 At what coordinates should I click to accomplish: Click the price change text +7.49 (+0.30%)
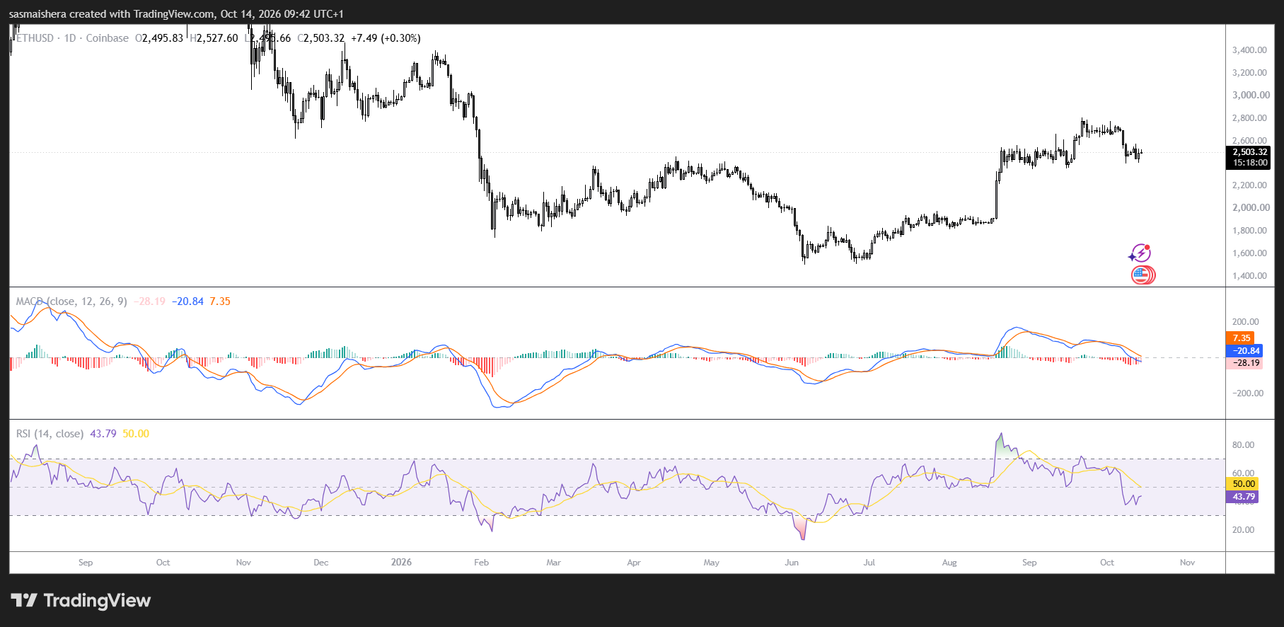pyautogui.click(x=386, y=38)
